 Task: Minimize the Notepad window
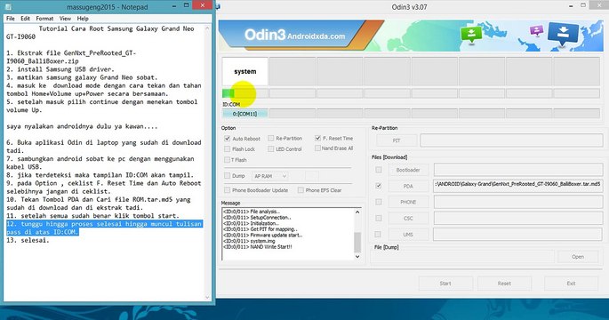tap(174, 5)
